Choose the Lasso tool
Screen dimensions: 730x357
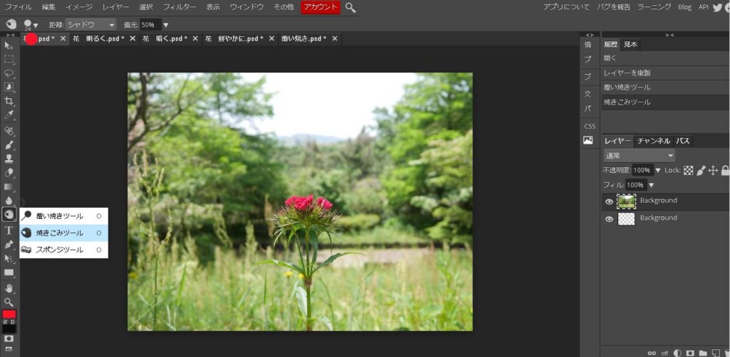9,73
